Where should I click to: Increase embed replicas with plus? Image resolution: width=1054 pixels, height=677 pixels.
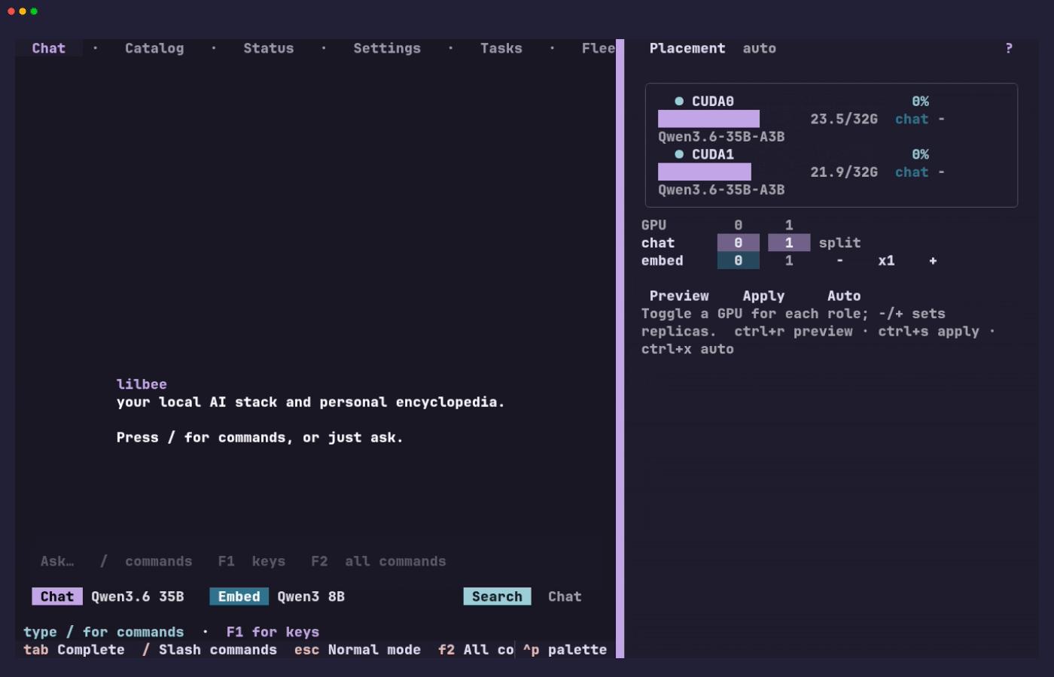pos(933,261)
